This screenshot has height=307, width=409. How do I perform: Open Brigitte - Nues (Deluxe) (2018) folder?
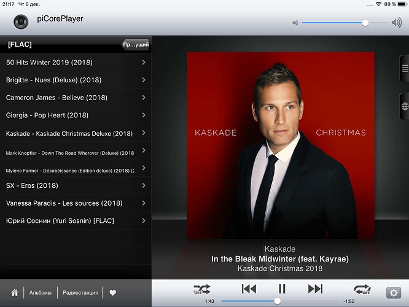point(76,80)
